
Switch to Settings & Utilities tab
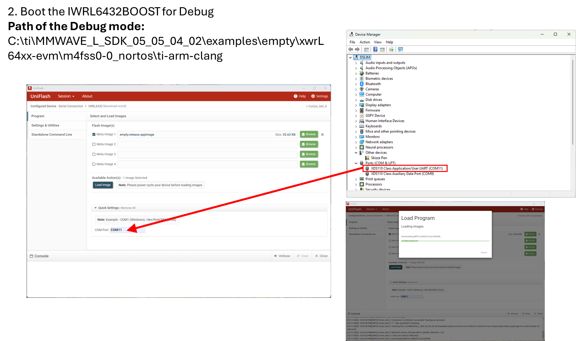point(57,125)
